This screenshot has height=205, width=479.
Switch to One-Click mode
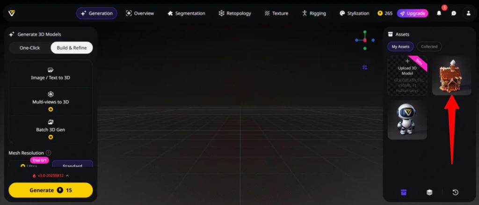tap(29, 48)
